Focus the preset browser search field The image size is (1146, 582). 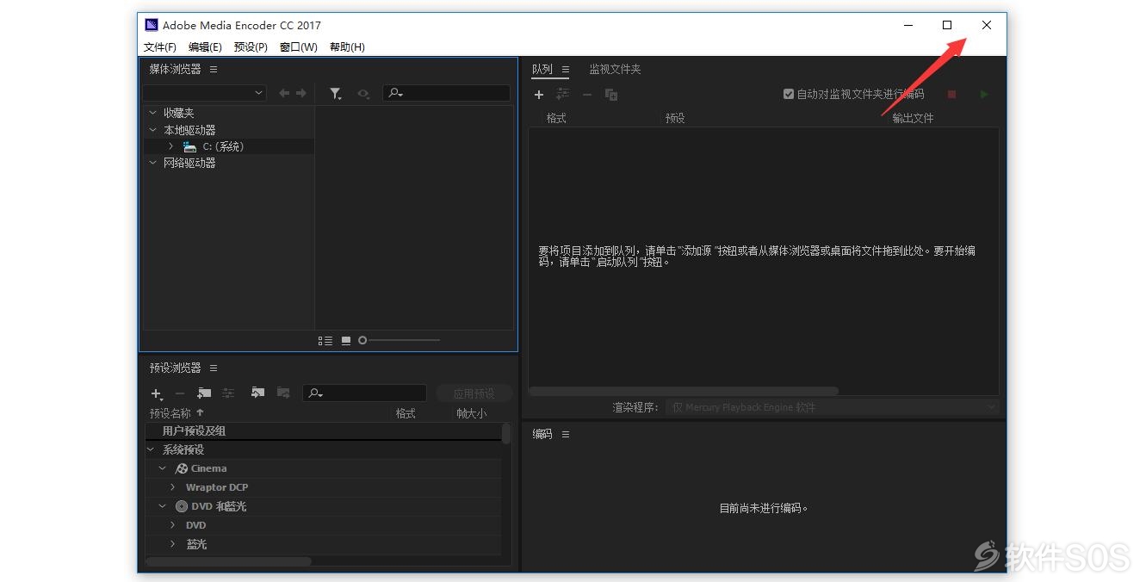pyautogui.click(x=365, y=393)
